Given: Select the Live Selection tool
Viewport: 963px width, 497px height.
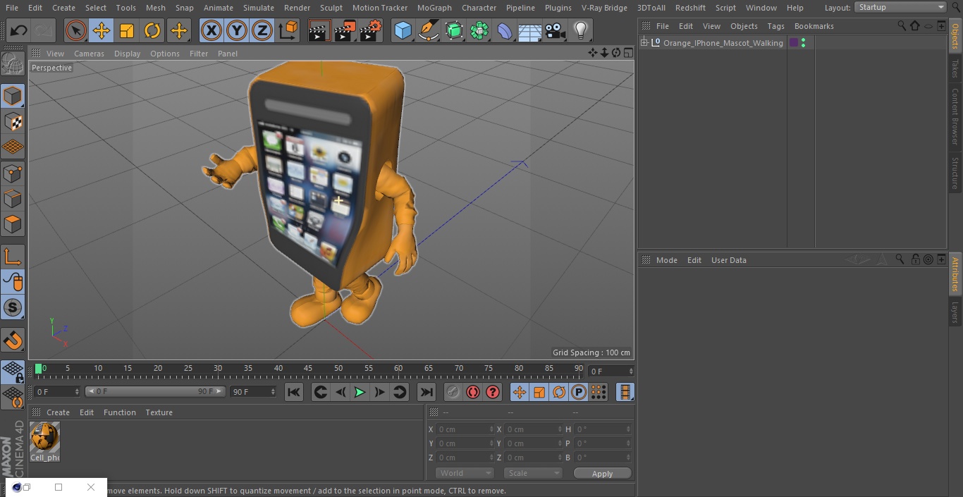Looking at the screenshot, I should (x=76, y=30).
